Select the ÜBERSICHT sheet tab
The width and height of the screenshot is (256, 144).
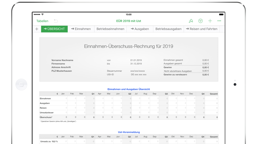[x=54, y=29]
